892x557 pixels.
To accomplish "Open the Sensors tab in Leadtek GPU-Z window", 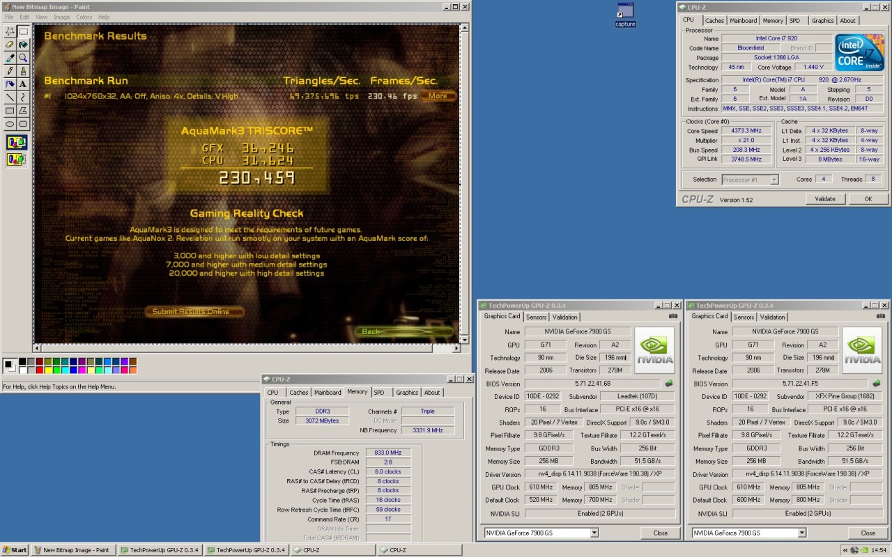I will coord(536,317).
